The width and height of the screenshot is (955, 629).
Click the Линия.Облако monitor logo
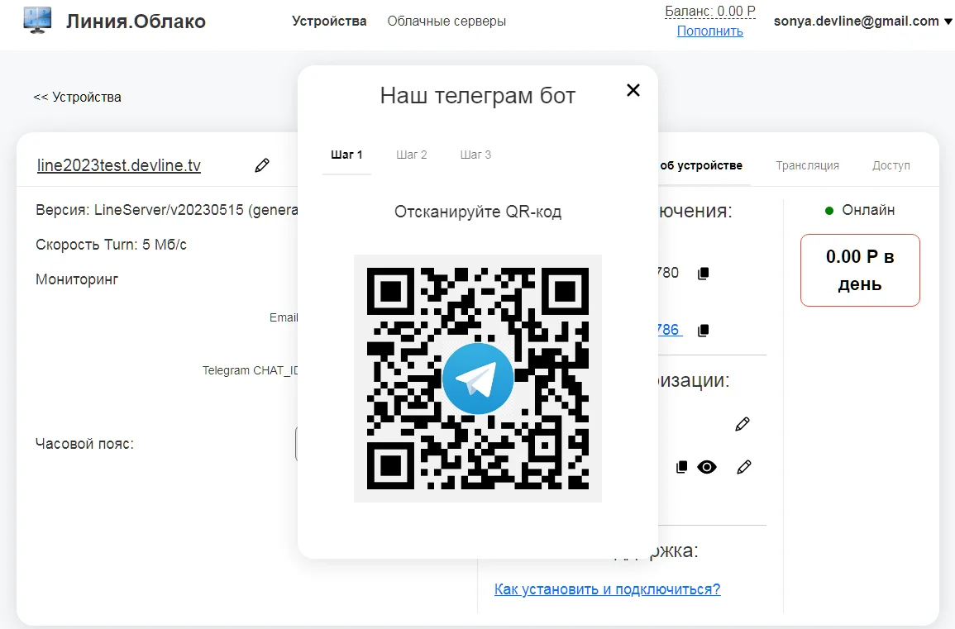coord(37,21)
